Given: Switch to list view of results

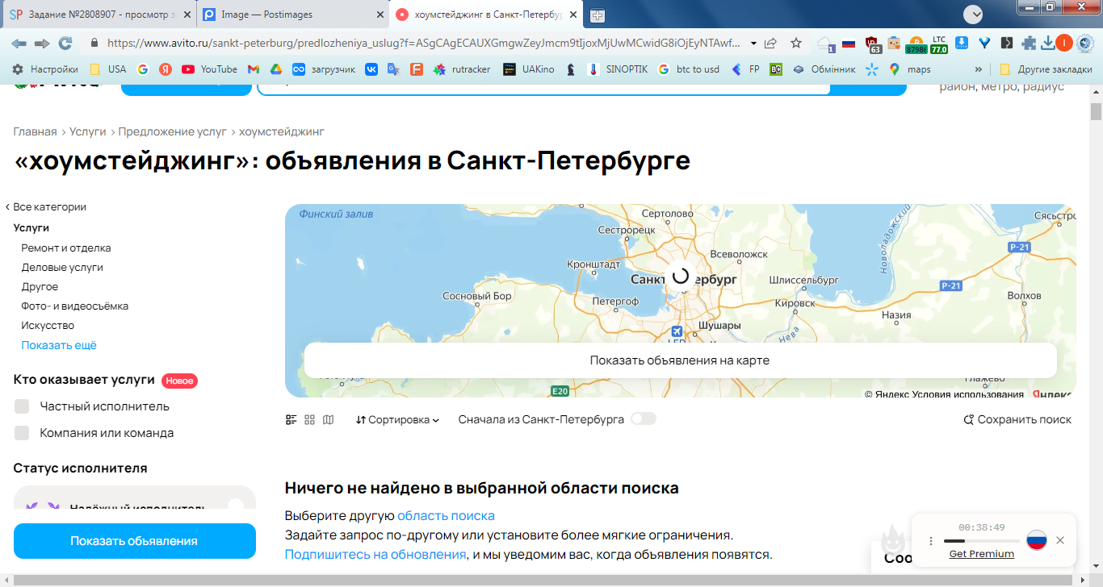Looking at the screenshot, I should tap(291, 420).
